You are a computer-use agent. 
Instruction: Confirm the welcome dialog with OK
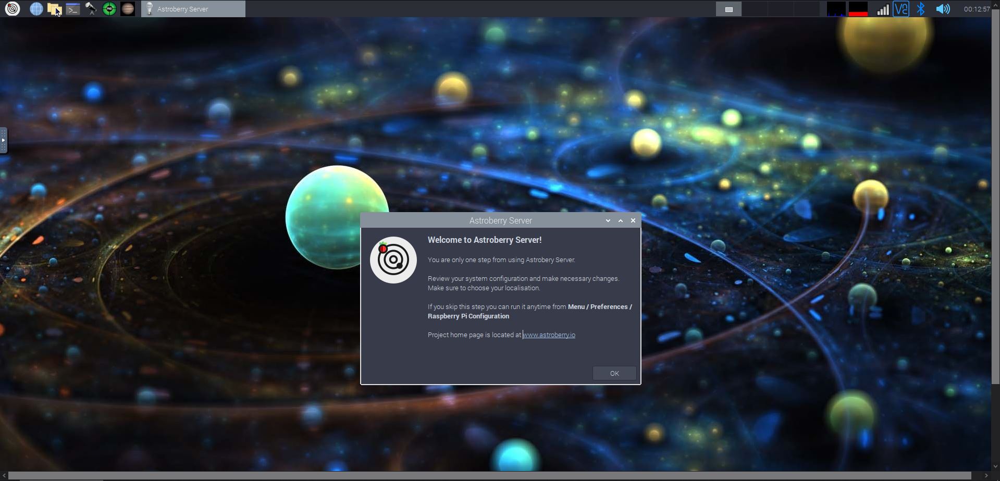coord(614,373)
